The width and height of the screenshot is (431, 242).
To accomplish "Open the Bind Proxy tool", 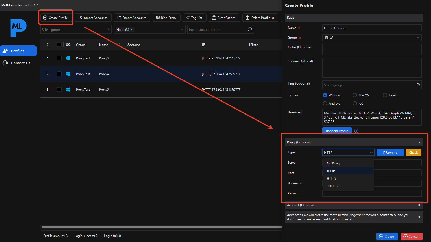I will (x=166, y=18).
